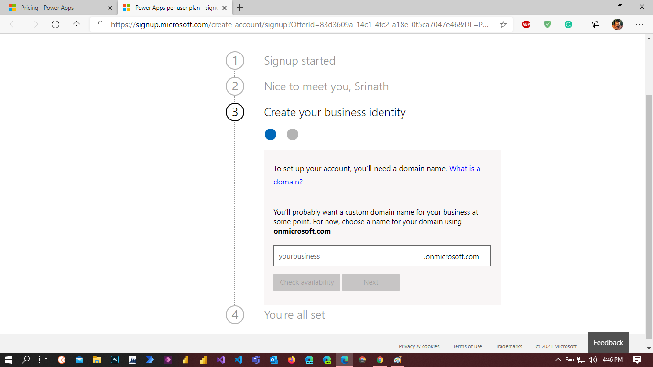The height and width of the screenshot is (367, 653).
Task: Click the Adblock Plus extension icon
Action: click(526, 24)
